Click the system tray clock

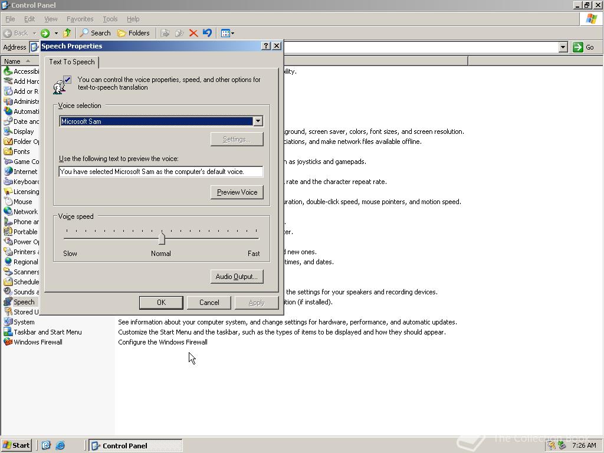click(584, 445)
